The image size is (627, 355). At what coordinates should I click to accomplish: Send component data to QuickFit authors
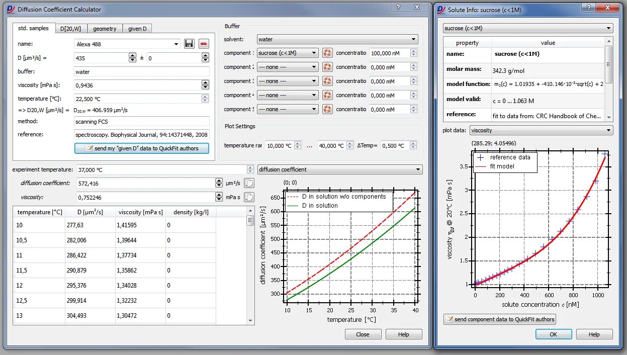[x=500, y=319]
